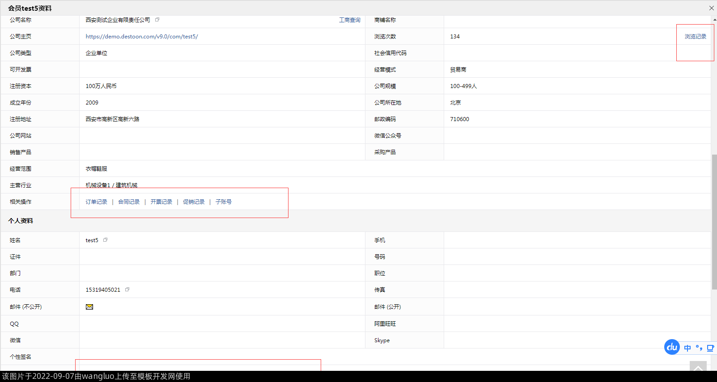Click the cup-shaped icon on the IME bar
The width and height of the screenshot is (717, 382).
(x=710, y=348)
